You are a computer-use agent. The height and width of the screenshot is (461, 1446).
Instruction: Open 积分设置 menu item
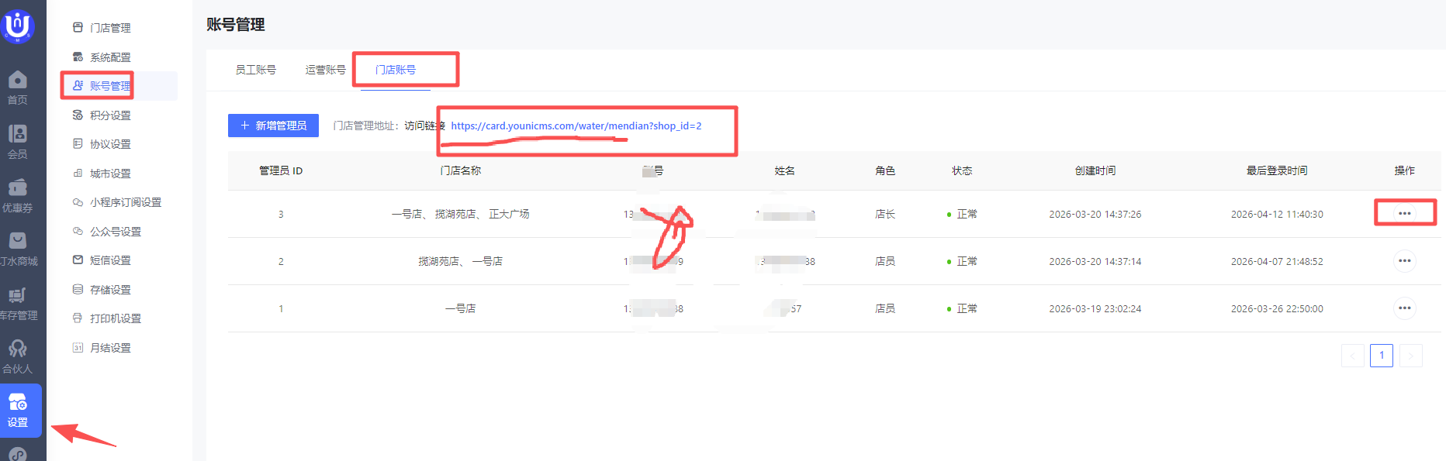coord(110,115)
